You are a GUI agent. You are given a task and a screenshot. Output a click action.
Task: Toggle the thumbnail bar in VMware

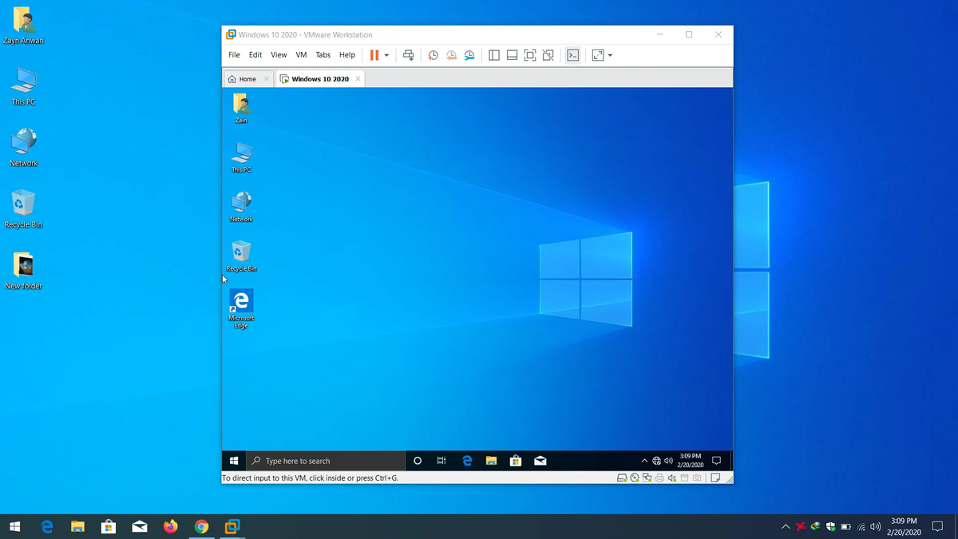(x=512, y=55)
